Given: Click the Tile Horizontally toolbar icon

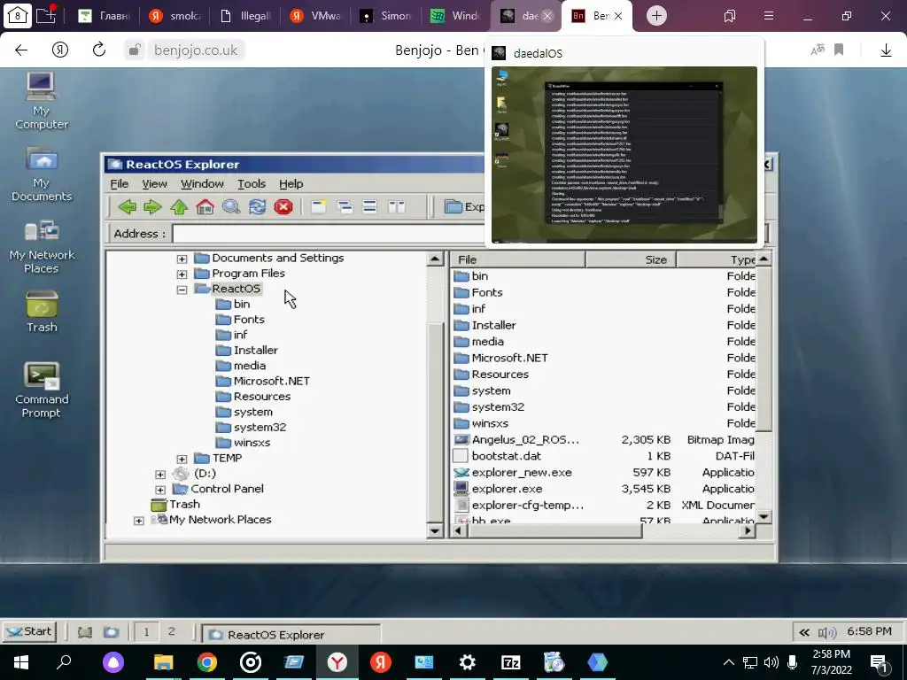Looking at the screenshot, I should pyautogui.click(x=369, y=207).
